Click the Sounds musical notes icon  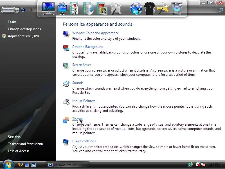(66, 84)
